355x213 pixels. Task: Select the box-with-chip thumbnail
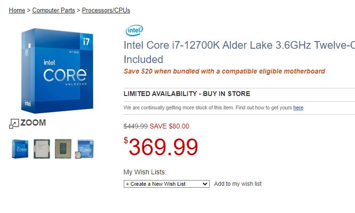(86, 149)
